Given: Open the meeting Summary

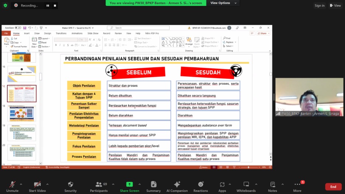Looking at the screenshot, I should 153,186.
